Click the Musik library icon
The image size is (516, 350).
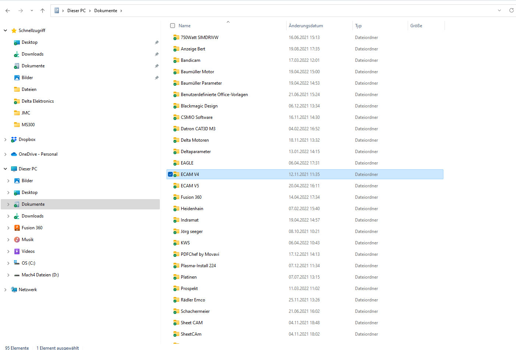pos(17,240)
